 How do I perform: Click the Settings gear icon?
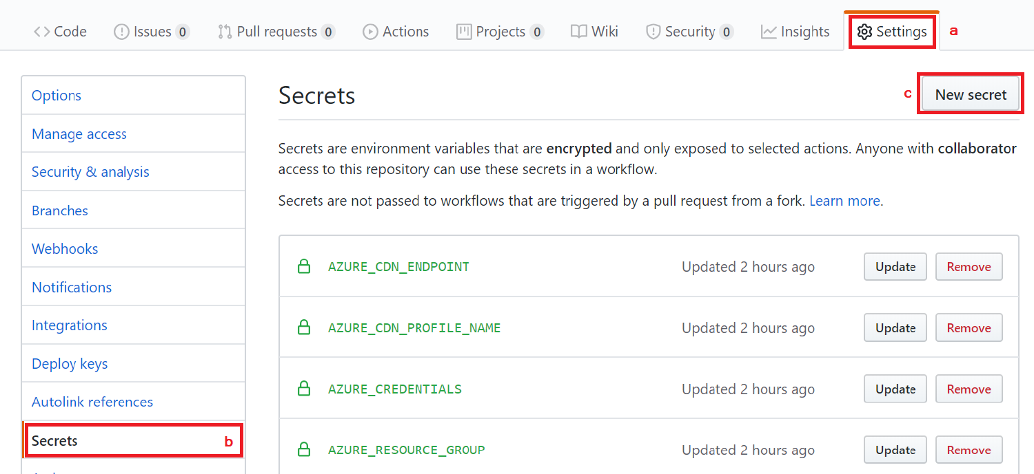[x=864, y=32]
